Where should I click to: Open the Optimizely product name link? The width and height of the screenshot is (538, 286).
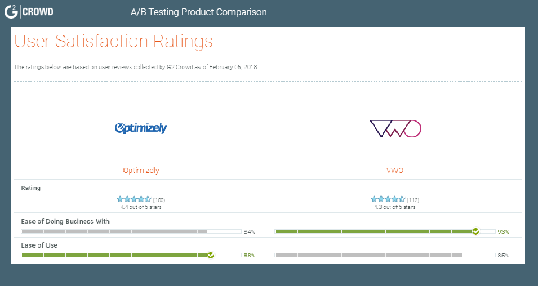tap(141, 171)
